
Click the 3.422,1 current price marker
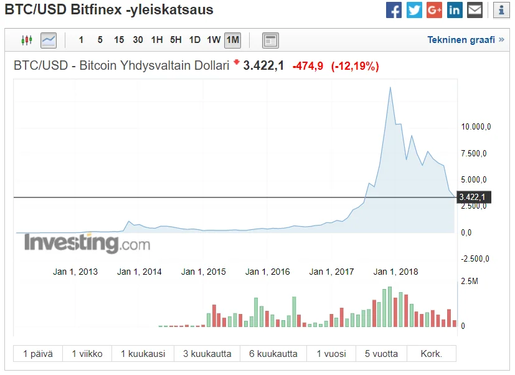point(471,197)
